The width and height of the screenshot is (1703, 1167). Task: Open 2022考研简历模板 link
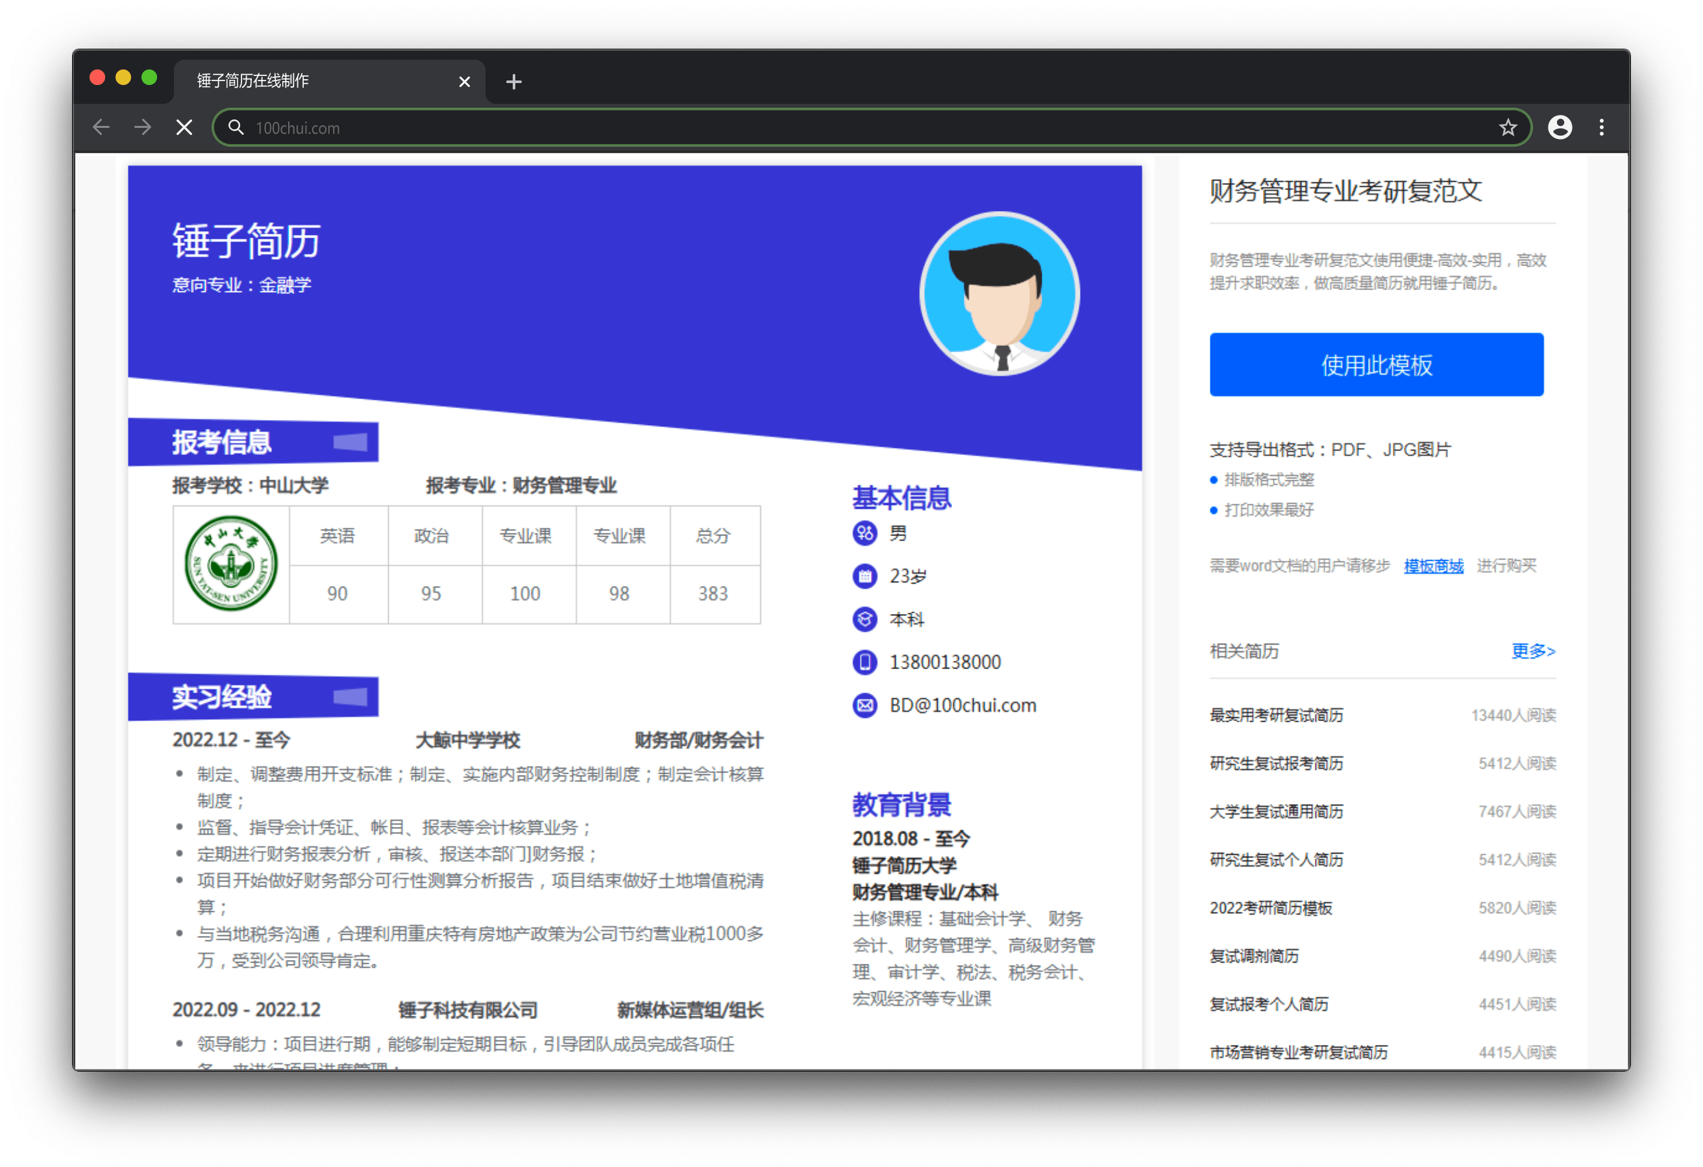[x=1271, y=908]
